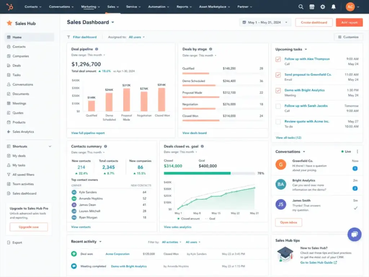Open the settings gear icon
Image resolution: width=369 pixels, height=277 pixels.
(323, 7)
